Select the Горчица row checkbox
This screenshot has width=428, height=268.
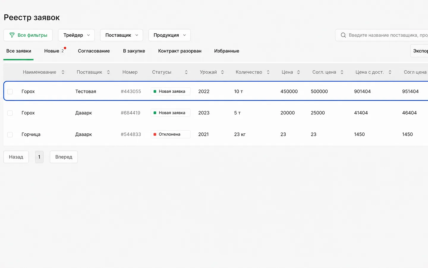[10, 134]
